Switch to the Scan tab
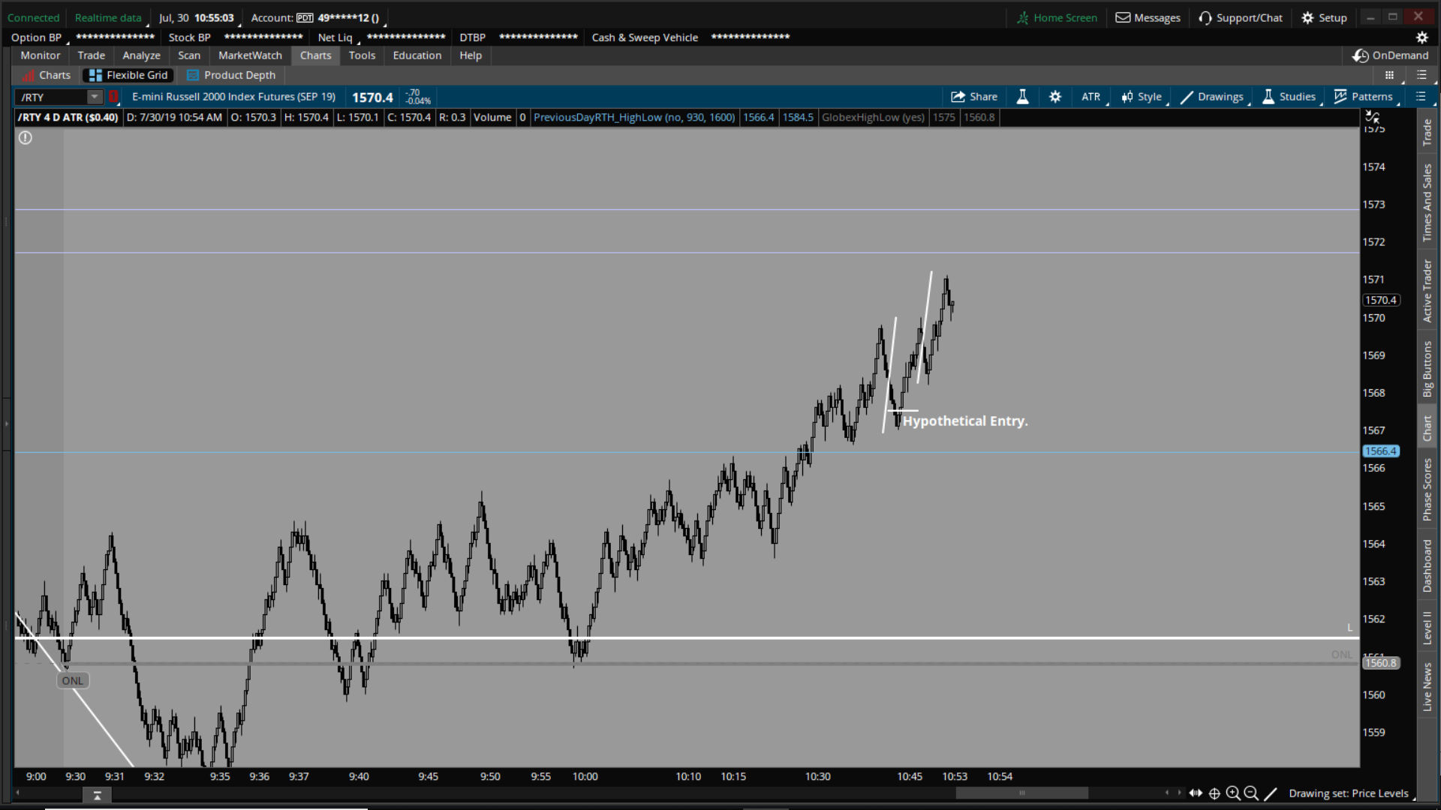Image resolution: width=1441 pixels, height=810 pixels. (189, 55)
